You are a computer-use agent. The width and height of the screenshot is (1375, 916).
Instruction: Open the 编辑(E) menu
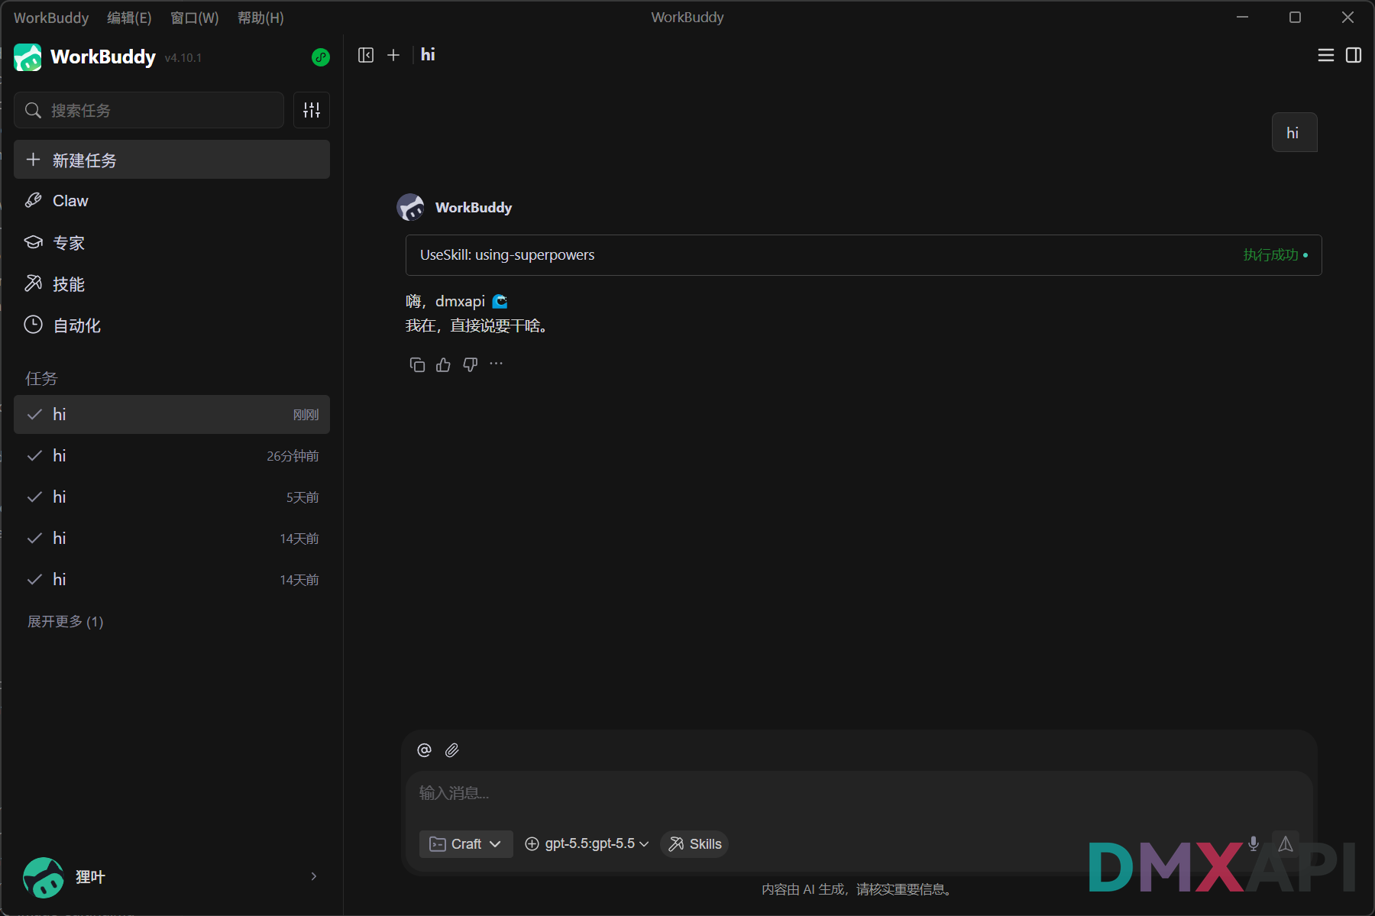click(x=129, y=18)
